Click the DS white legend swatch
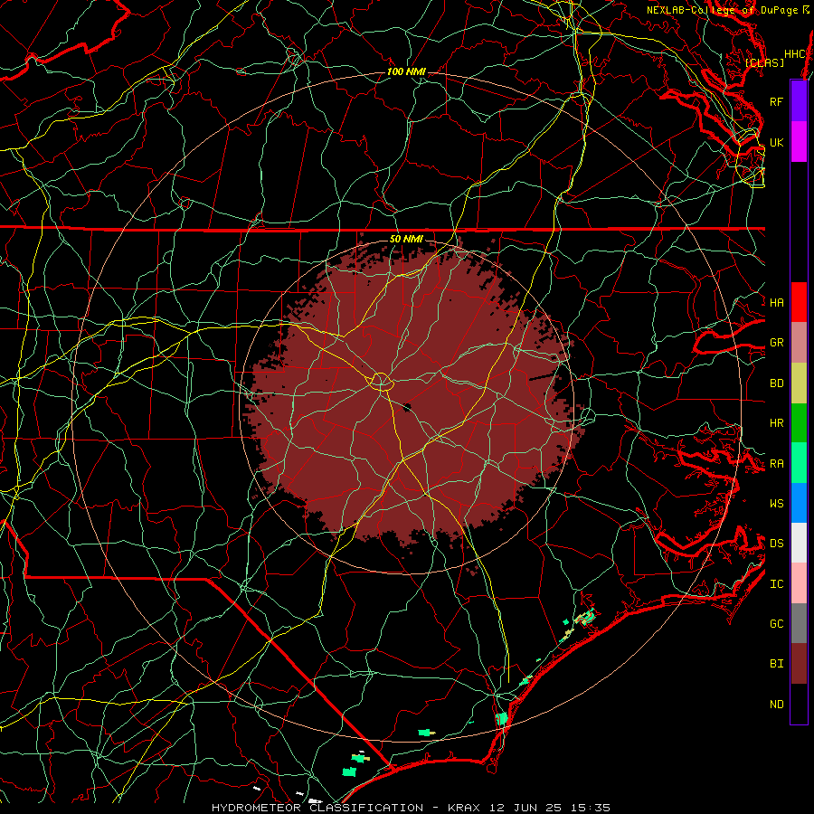 [x=799, y=543]
